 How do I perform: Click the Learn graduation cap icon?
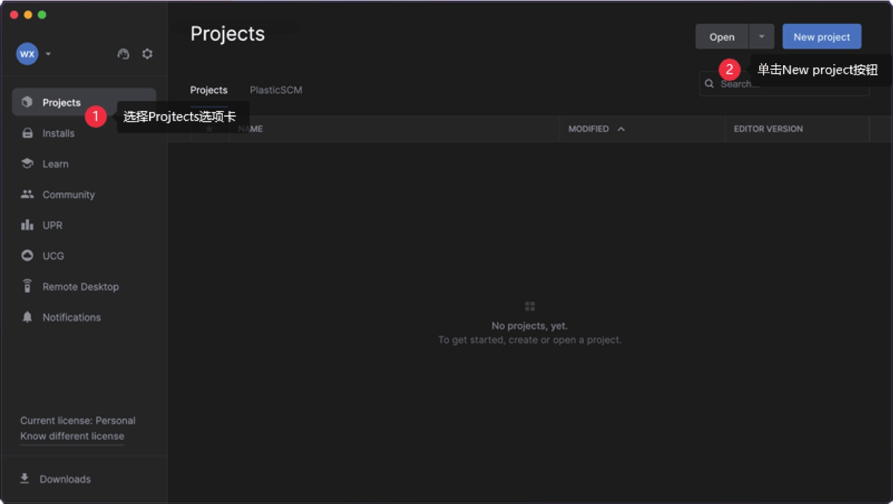tap(27, 163)
